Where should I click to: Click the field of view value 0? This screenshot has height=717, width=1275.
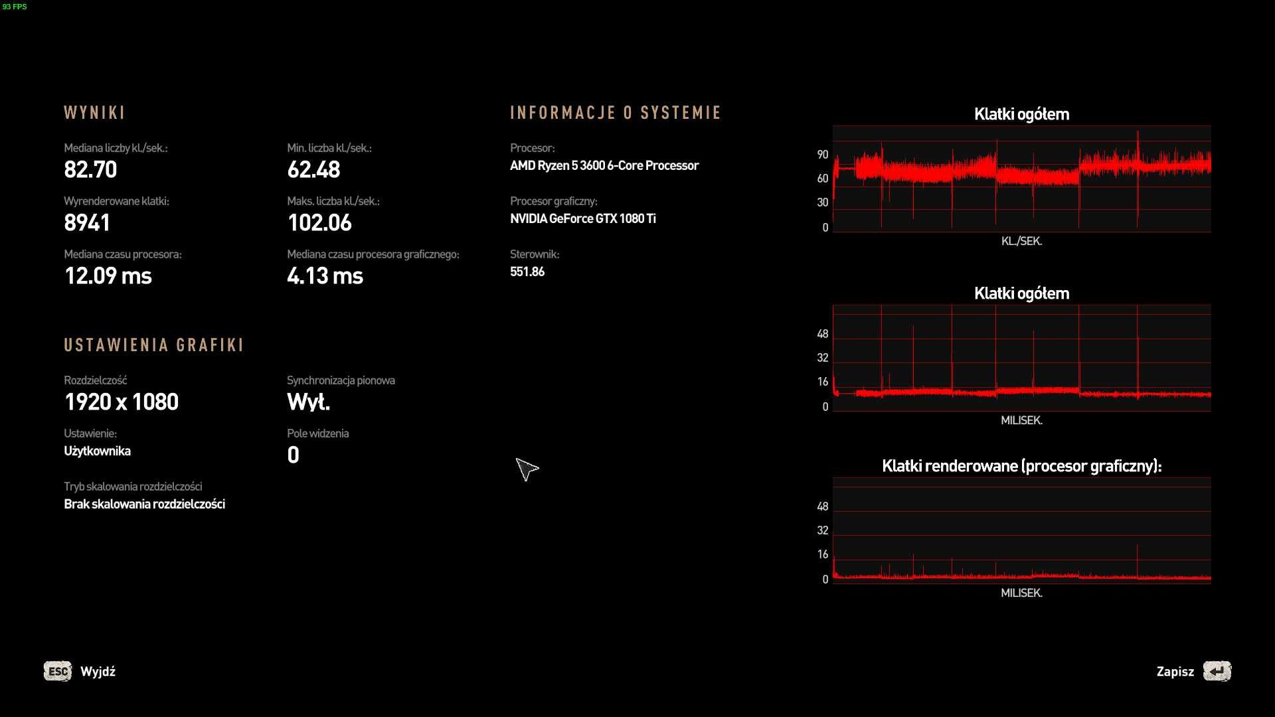[293, 455]
